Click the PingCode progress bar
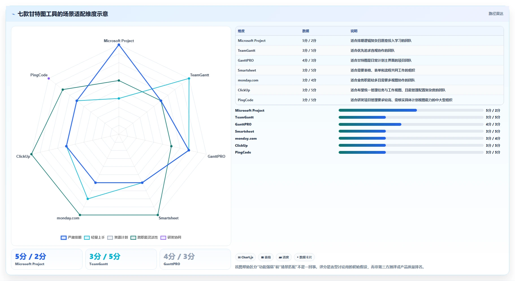 [x=411, y=152]
